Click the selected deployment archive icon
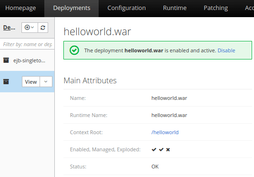The image size is (254, 177). pos(6,81)
